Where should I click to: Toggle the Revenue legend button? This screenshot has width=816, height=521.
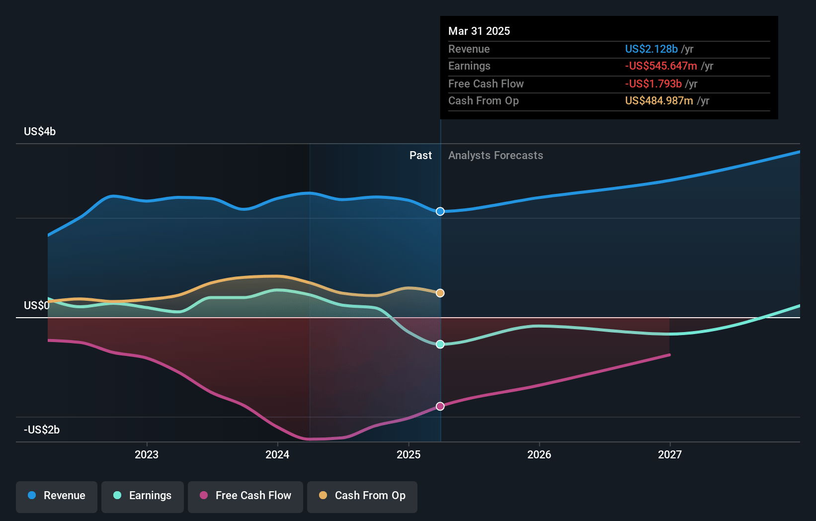(57, 497)
